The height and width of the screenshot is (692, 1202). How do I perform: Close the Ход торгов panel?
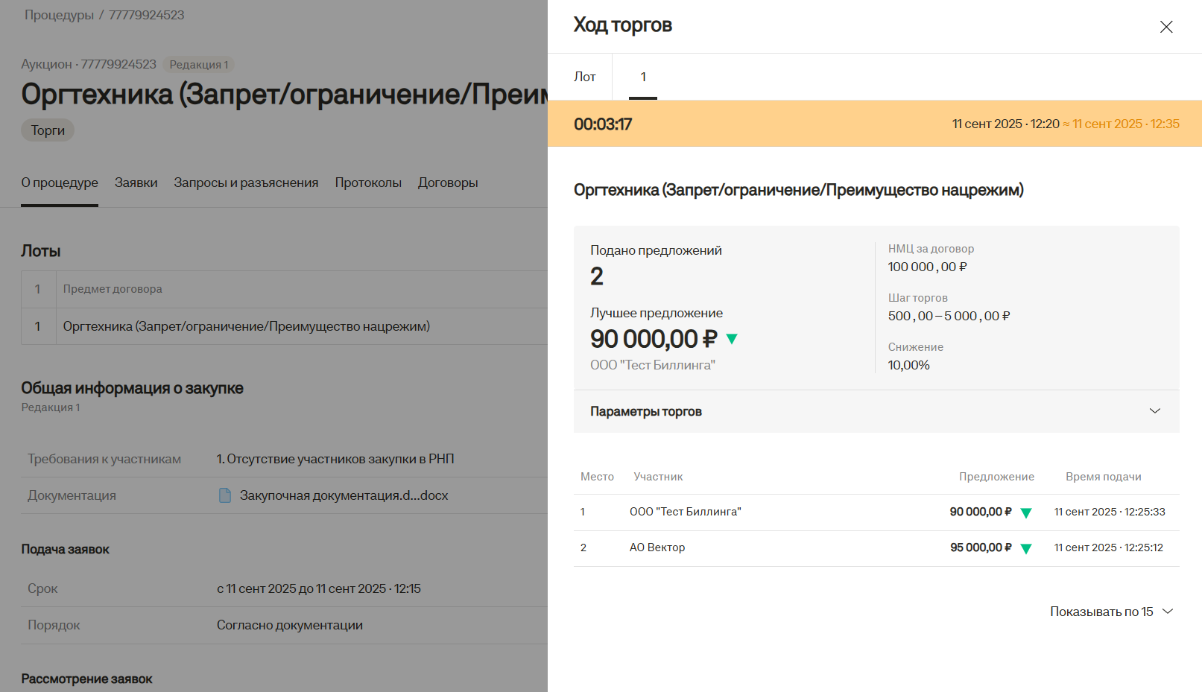(x=1166, y=27)
